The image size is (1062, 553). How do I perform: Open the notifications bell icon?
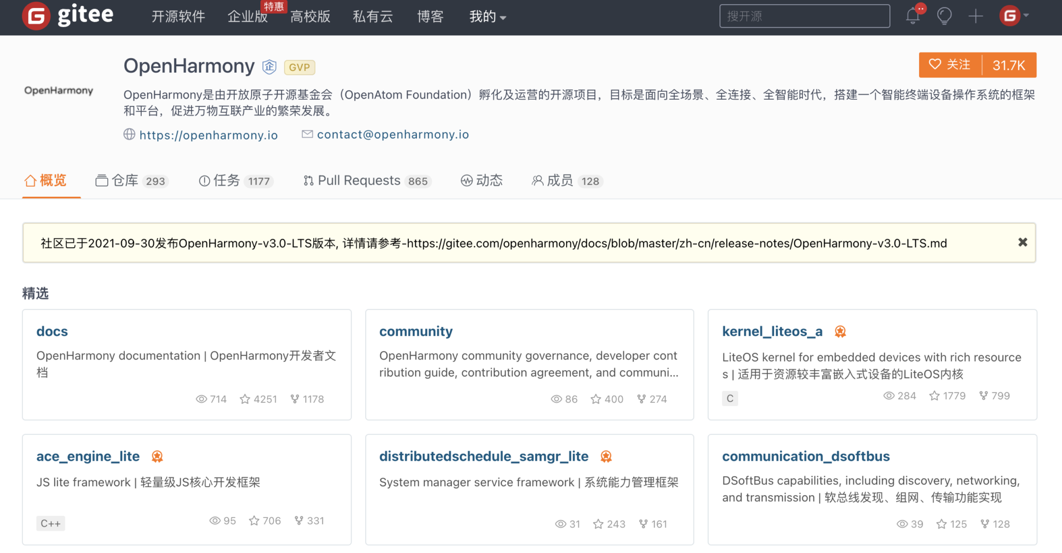click(913, 16)
